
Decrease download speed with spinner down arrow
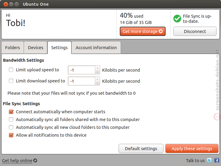click(97, 83)
